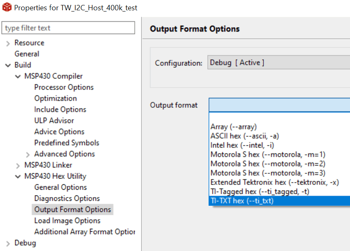Open Predefined Symbols page
This screenshot has height=251, width=350.
(x=67, y=143)
